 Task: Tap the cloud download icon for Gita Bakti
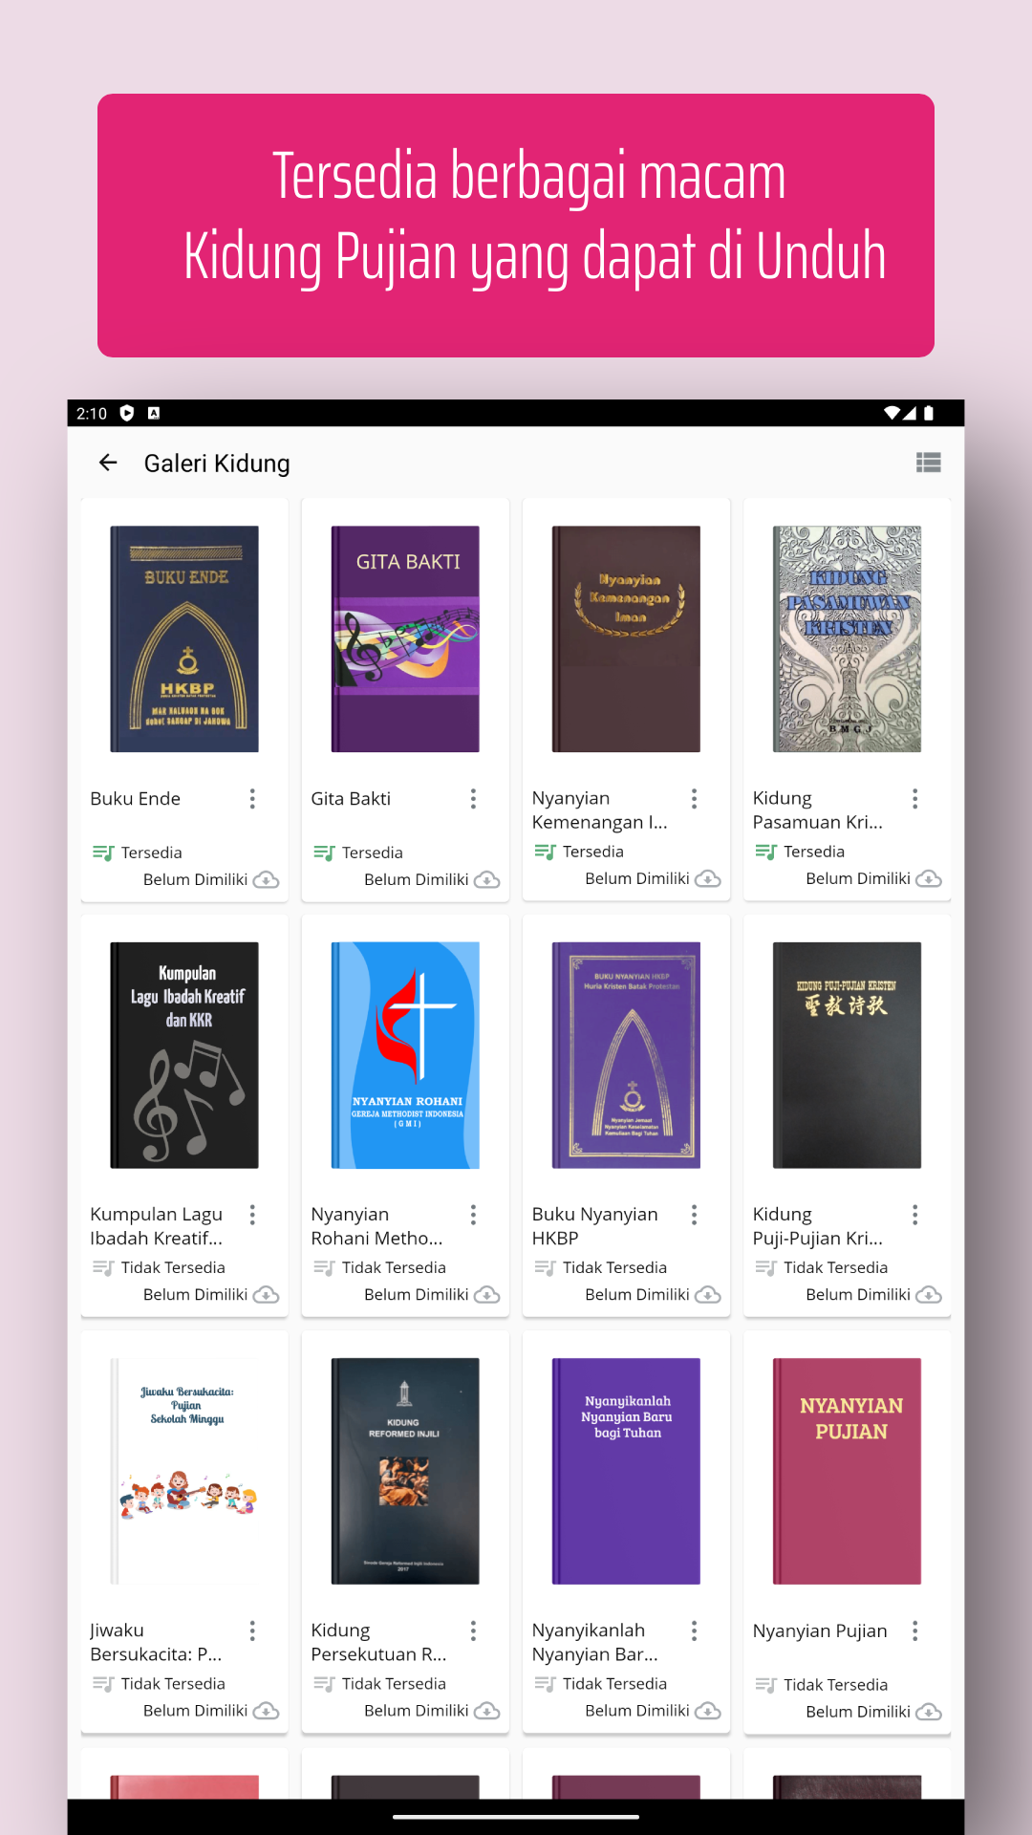486,879
